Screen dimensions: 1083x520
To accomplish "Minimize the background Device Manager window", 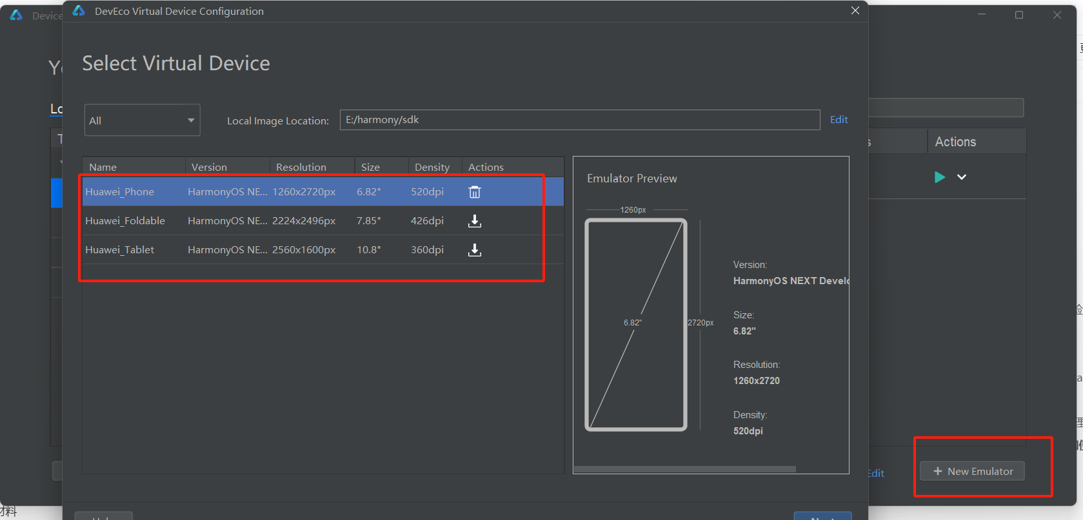I will point(982,15).
